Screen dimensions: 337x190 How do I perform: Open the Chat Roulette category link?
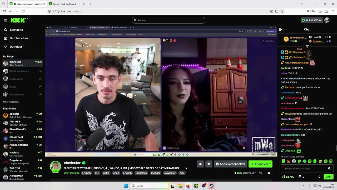pyautogui.click(x=72, y=173)
